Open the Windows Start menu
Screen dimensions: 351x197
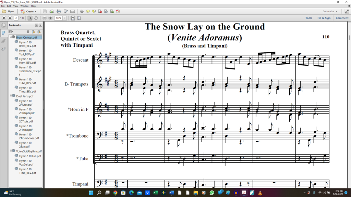tap(91, 193)
